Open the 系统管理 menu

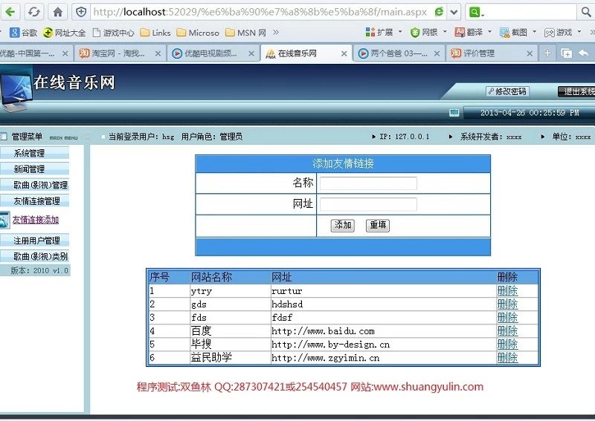pyautogui.click(x=34, y=153)
